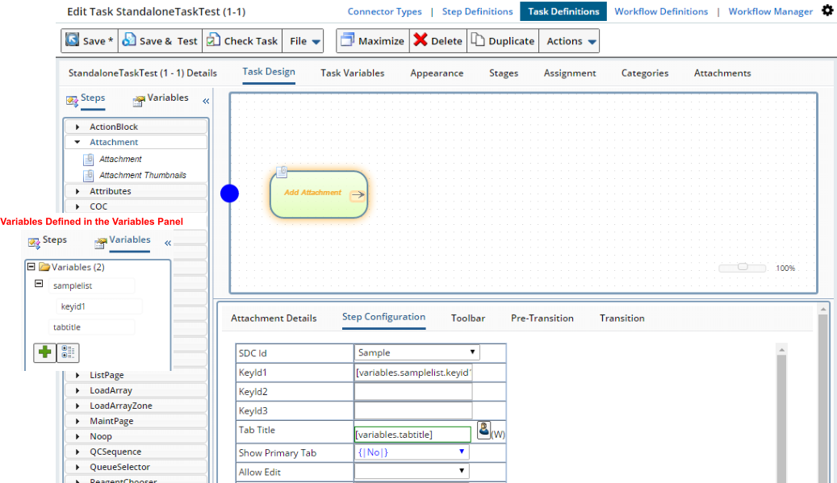Click the red Delete X icon

coord(421,40)
